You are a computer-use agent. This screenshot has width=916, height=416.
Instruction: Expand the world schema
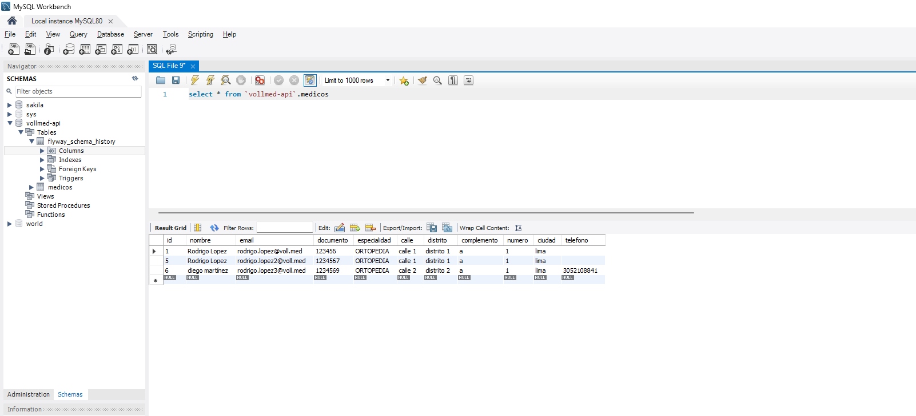pyautogui.click(x=9, y=224)
